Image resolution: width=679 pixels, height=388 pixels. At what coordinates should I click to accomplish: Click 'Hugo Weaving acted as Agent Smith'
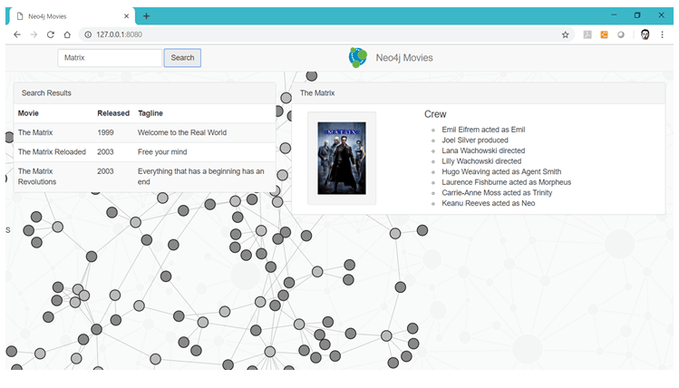[x=501, y=172]
